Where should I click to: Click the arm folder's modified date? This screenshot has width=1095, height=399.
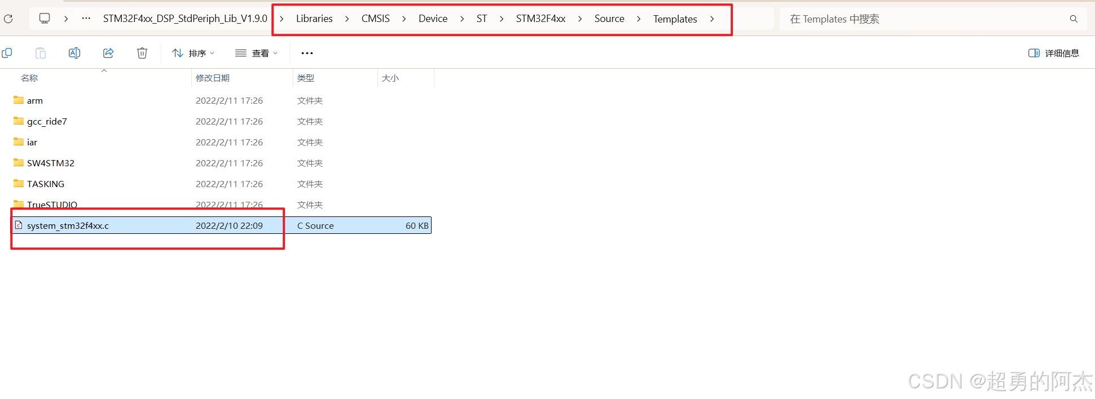(x=229, y=100)
